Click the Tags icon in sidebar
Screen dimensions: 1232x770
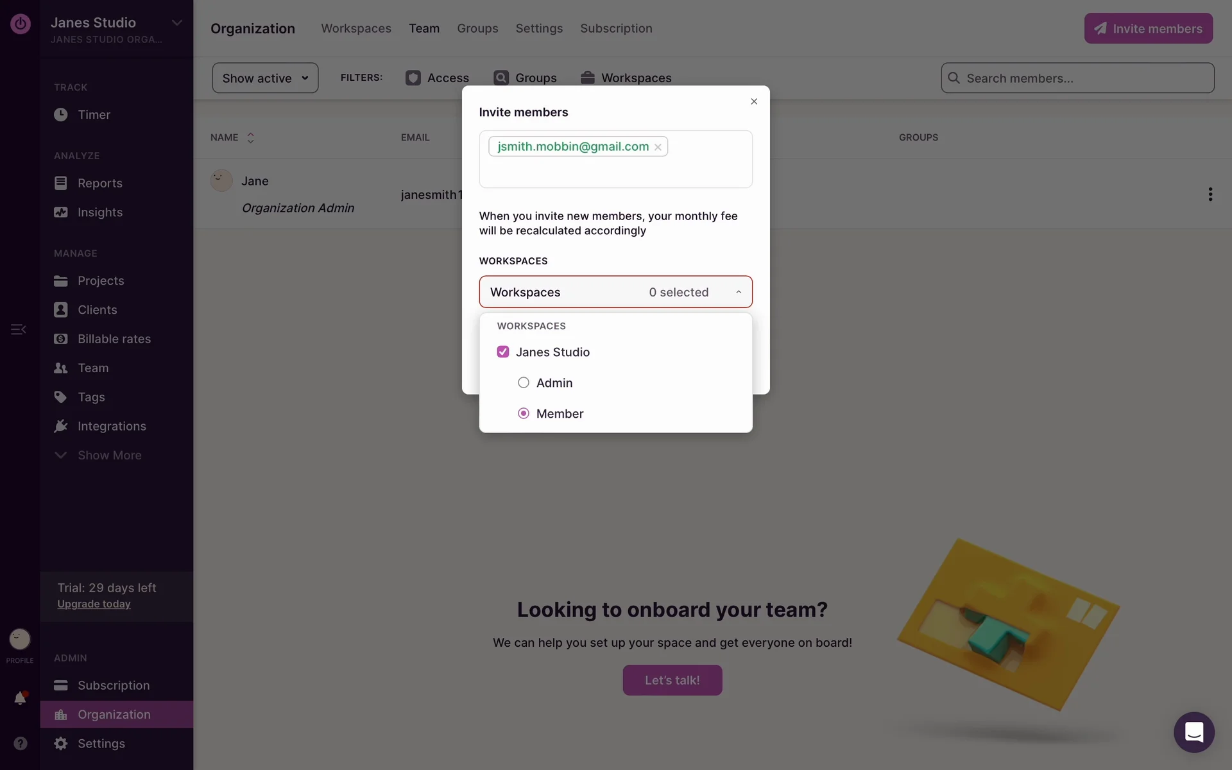point(61,397)
